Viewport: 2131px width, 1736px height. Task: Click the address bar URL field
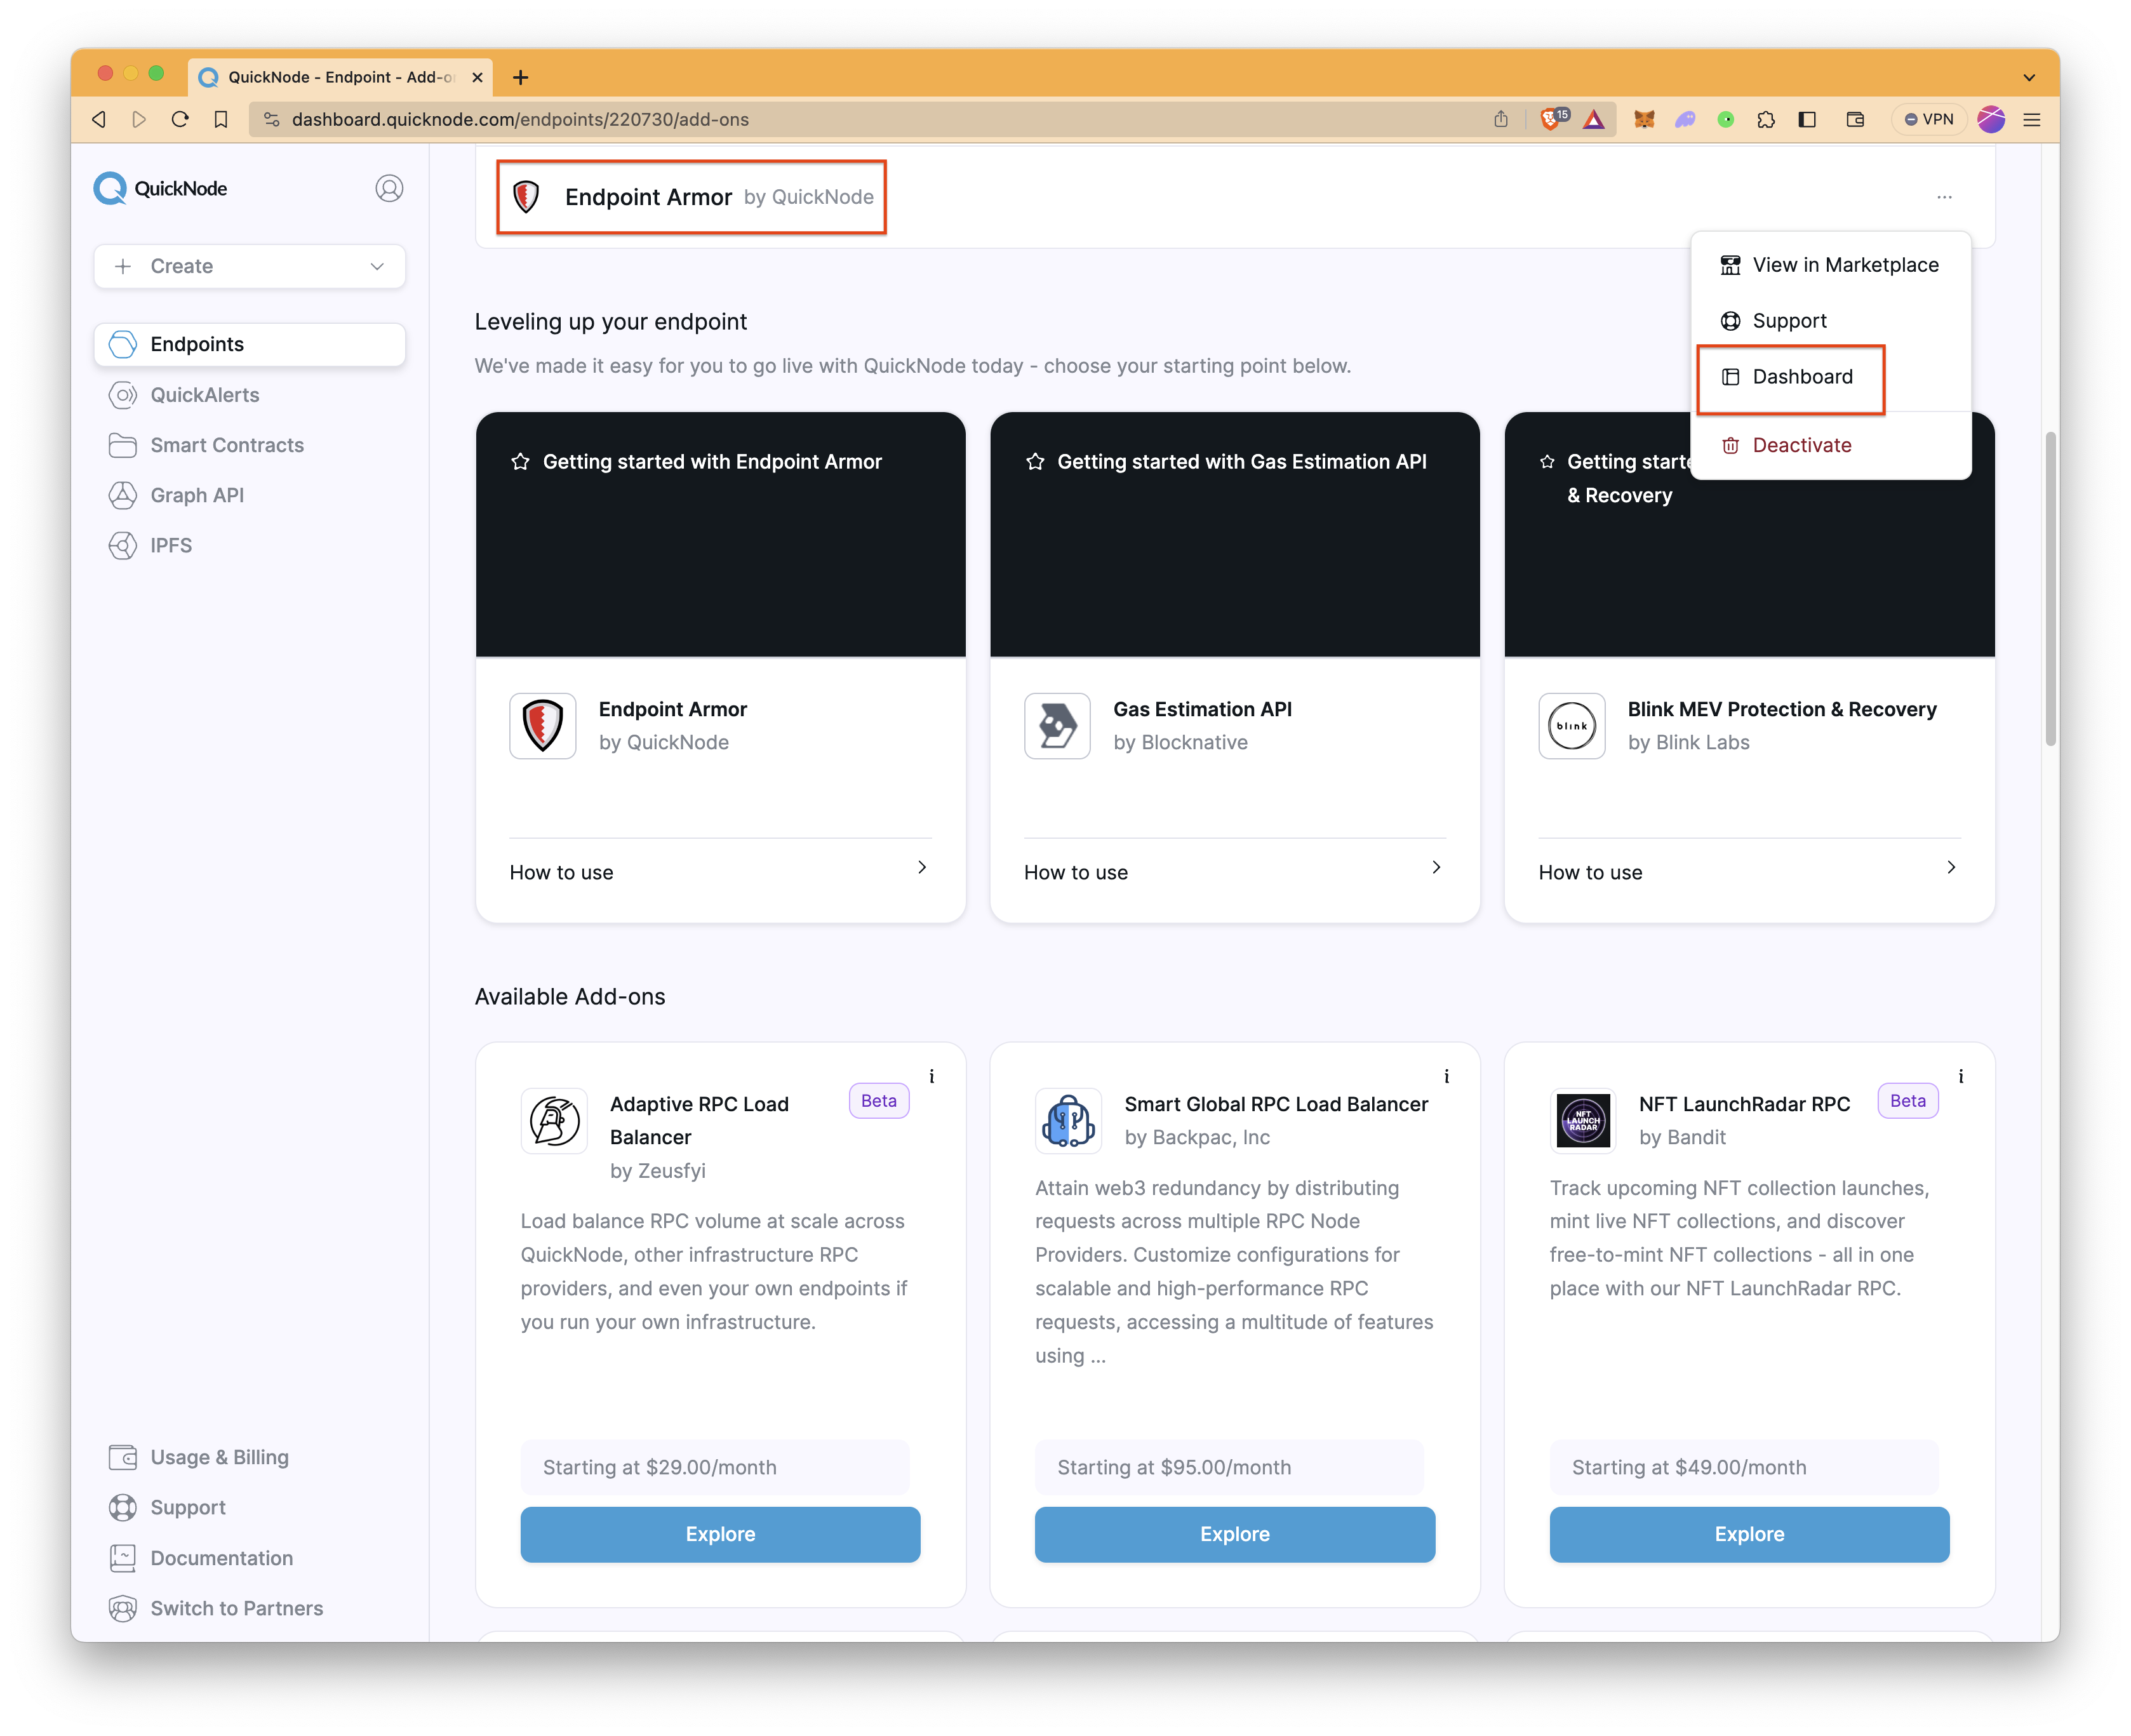[x=870, y=119]
